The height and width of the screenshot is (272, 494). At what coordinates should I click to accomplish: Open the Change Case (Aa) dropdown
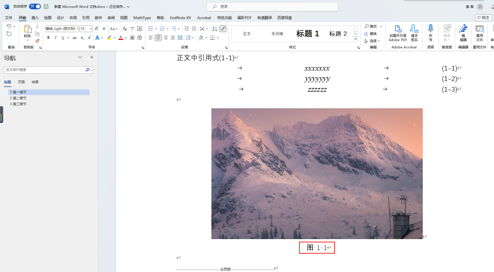click(x=114, y=29)
